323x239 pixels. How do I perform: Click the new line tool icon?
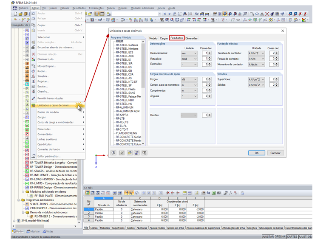point(23,20)
